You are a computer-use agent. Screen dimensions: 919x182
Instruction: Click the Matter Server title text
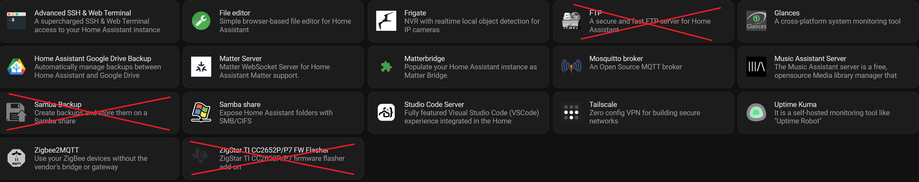pyautogui.click(x=240, y=58)
